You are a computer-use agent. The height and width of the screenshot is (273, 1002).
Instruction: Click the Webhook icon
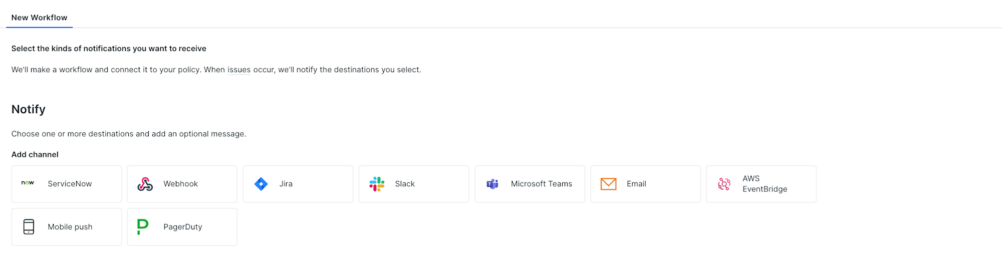click(x=145, y=184)
